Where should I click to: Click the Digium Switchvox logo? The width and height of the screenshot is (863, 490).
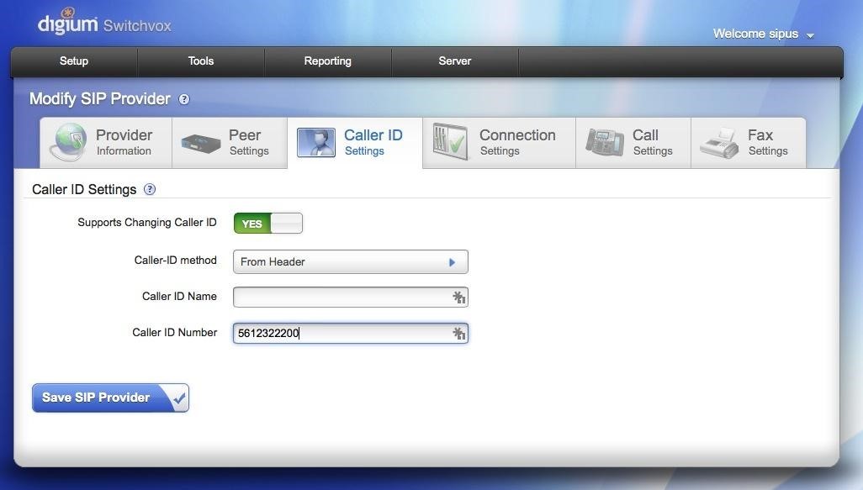104,23
